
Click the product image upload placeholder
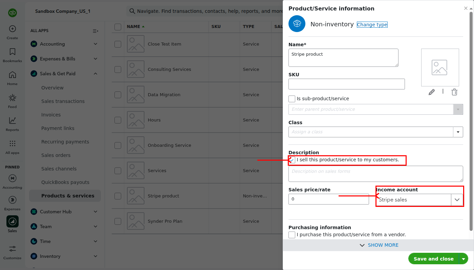click(440, 67)
